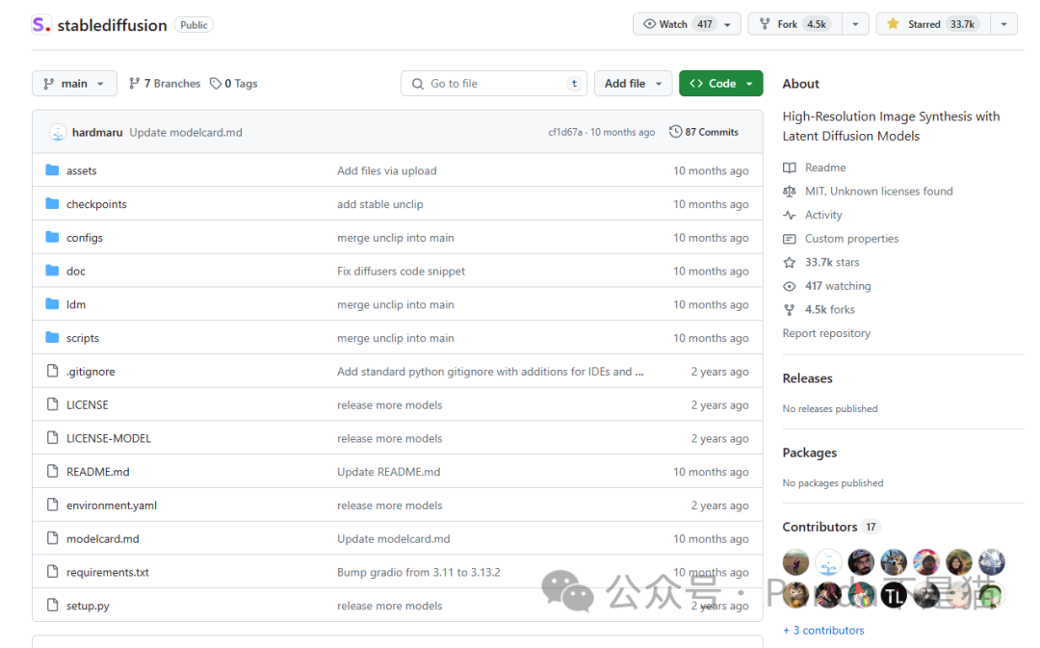1040x648 pixels.
Task: Open the 0 Tags link
Action: [x=233, y=84]
